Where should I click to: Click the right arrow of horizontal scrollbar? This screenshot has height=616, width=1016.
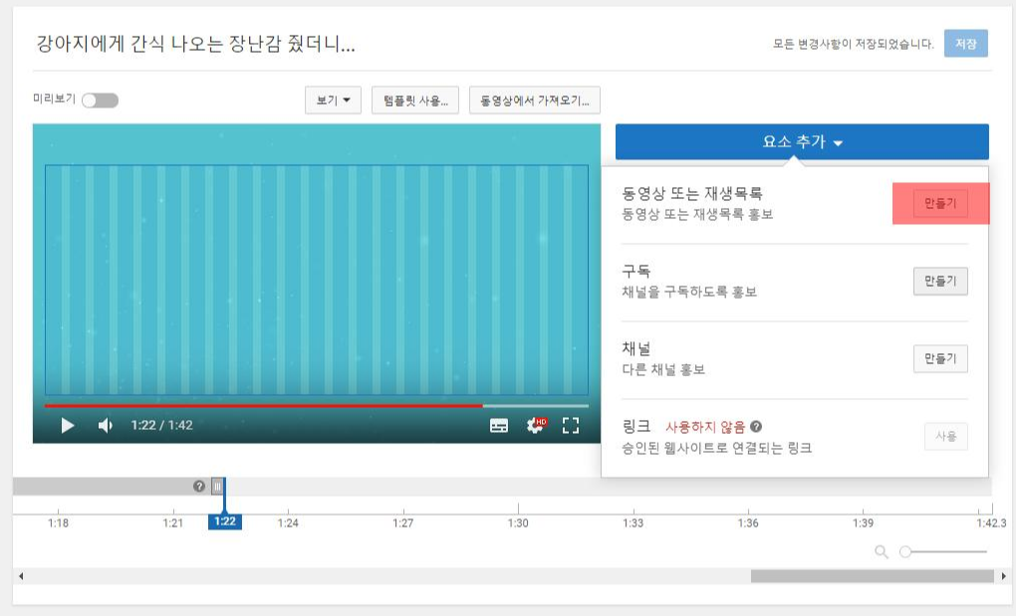click(1004, 576)
